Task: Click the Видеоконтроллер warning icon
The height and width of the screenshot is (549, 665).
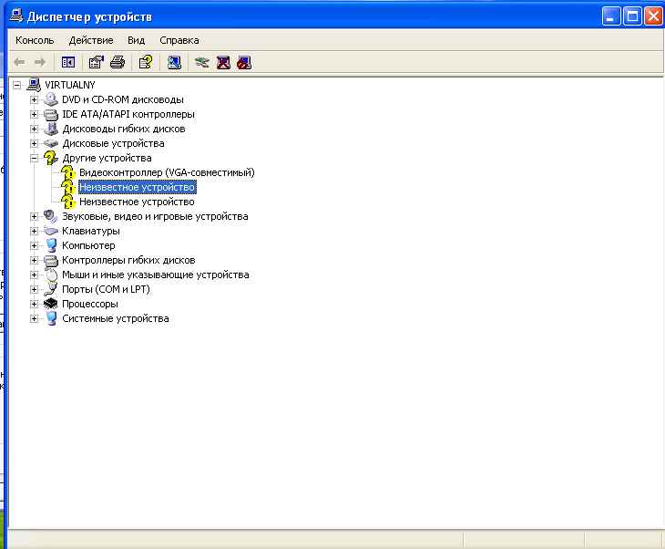Action: [x=67, y=172]
